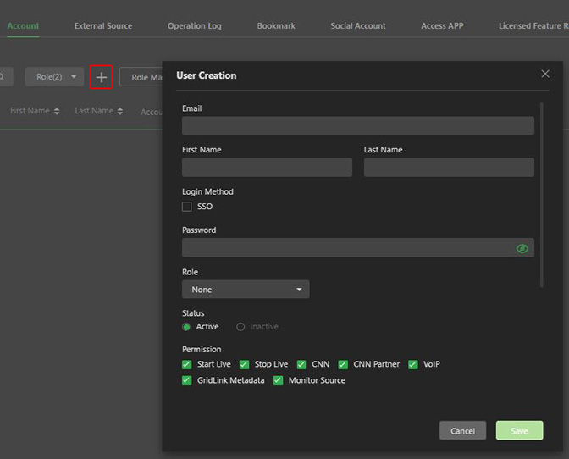This screenshot has height=459, width=569.
Task: Close the User Creation dialog
Action: tap(545, 74)
